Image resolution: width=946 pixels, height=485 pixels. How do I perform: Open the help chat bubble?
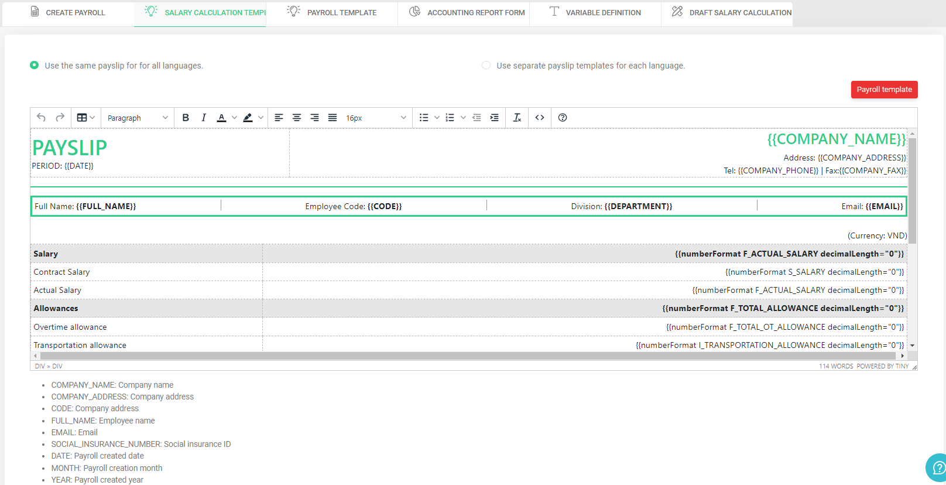pos(937,467)
